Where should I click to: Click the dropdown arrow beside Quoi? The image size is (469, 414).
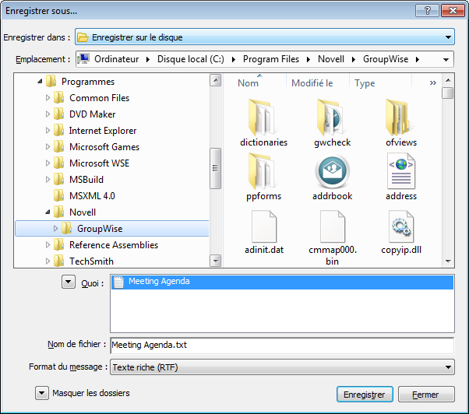point(69,282)
